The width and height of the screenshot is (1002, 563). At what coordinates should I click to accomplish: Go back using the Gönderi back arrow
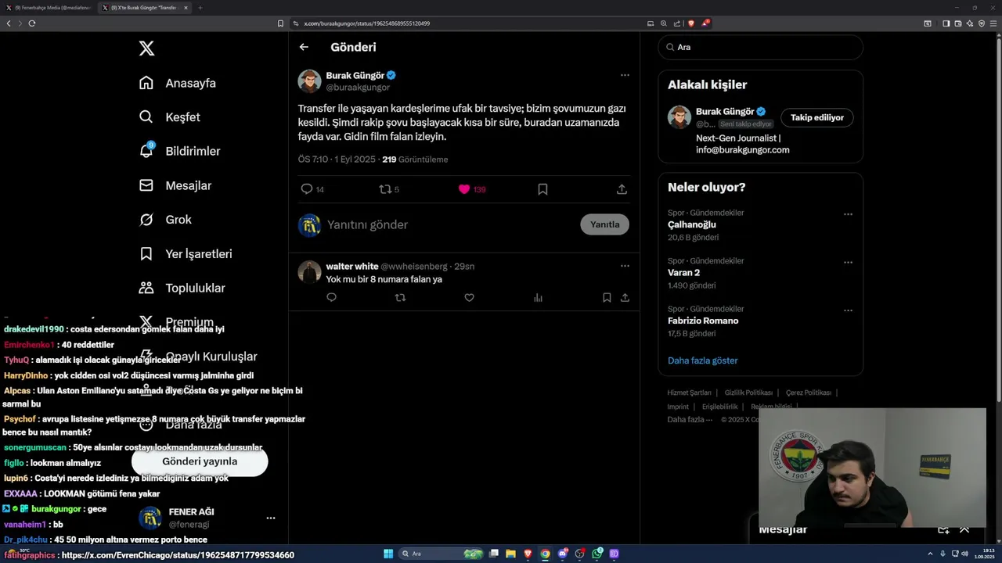point(304,47)
